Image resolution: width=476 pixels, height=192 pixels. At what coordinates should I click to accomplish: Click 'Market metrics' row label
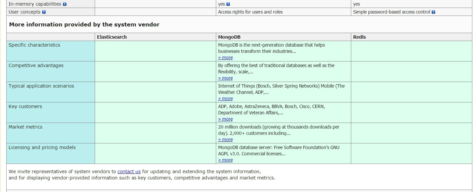(25, 127)
